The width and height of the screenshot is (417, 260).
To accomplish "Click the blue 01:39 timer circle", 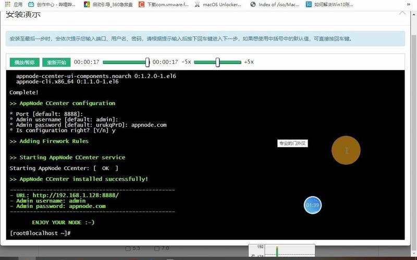I will pyautogui.click(x=312, y=205).
